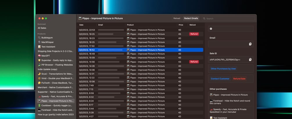Select Merchant - Native Customisable product
Screen dimensions: 292x119
55,87
